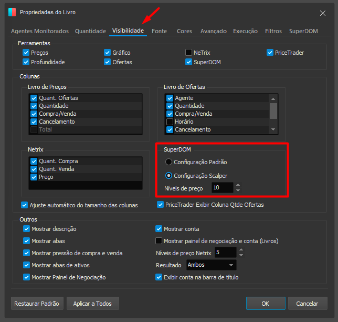Select Configuração Scalper radio button
Screen dimensions: 338x322
click(168, 176)
